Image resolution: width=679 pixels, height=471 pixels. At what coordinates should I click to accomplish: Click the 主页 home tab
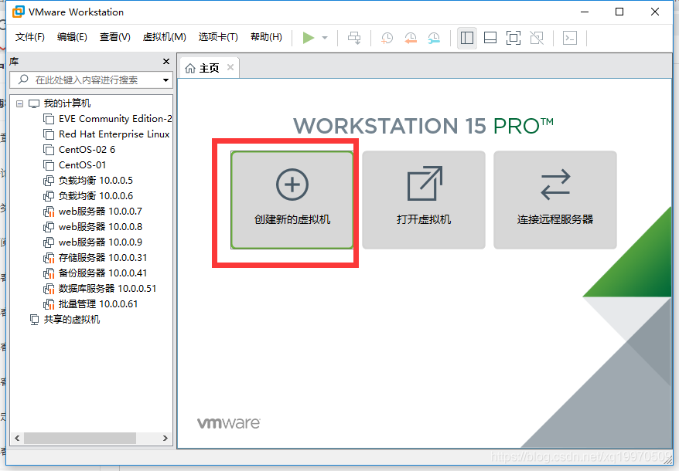click(209, 69)
